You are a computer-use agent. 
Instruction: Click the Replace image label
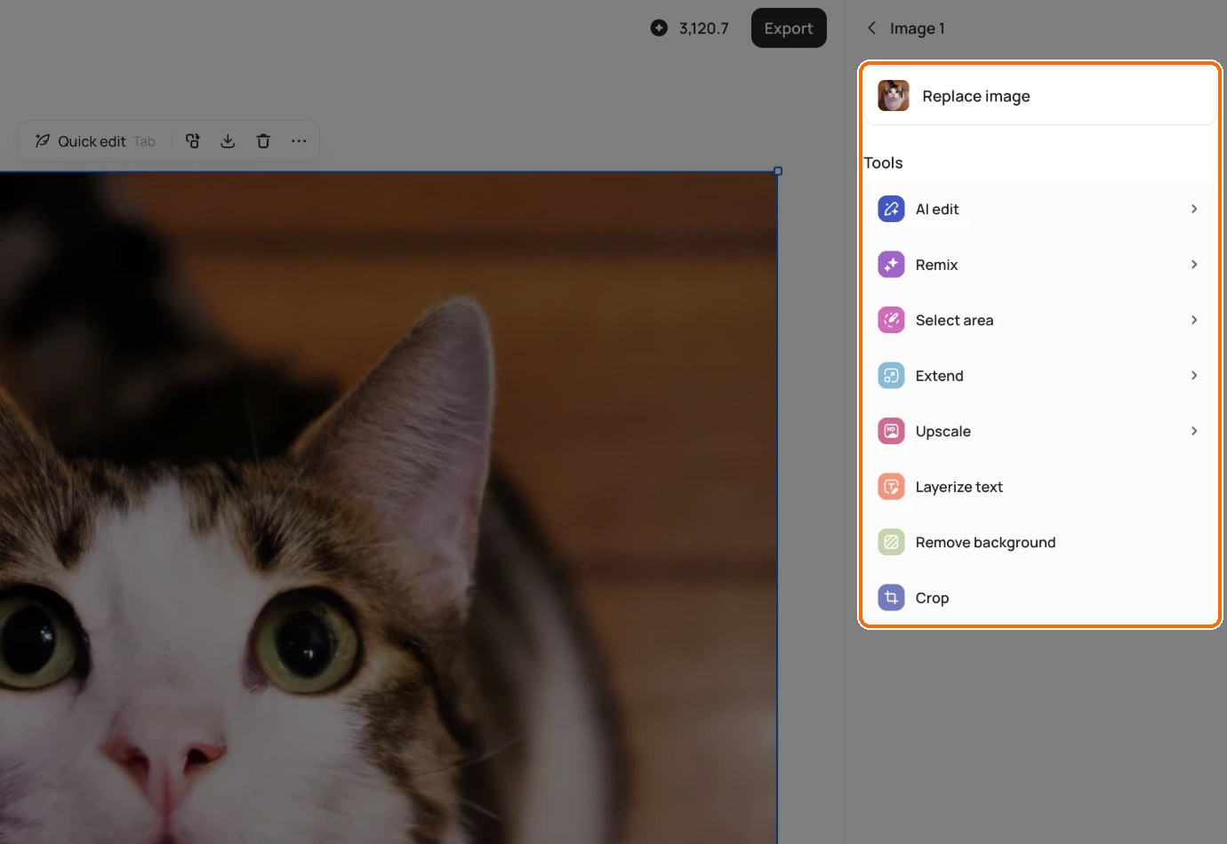pyautogui.click(x=976, y=96)
